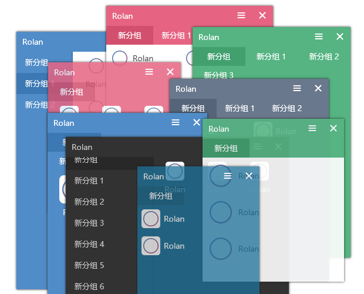Select 新分组 tab in the large green window
The height and width of the screenshot is (294, 364).
click(x=218, y=56)
